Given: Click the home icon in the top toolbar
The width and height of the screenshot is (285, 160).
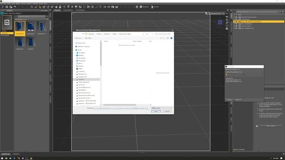Looking at the screenshot, I should point(137,7).
